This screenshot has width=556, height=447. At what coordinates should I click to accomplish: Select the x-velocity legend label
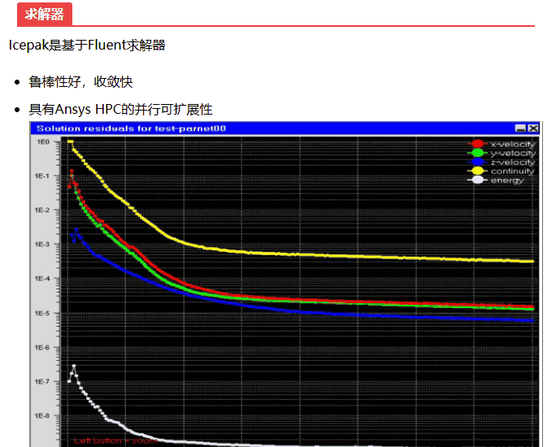click(x=513, y=144)
